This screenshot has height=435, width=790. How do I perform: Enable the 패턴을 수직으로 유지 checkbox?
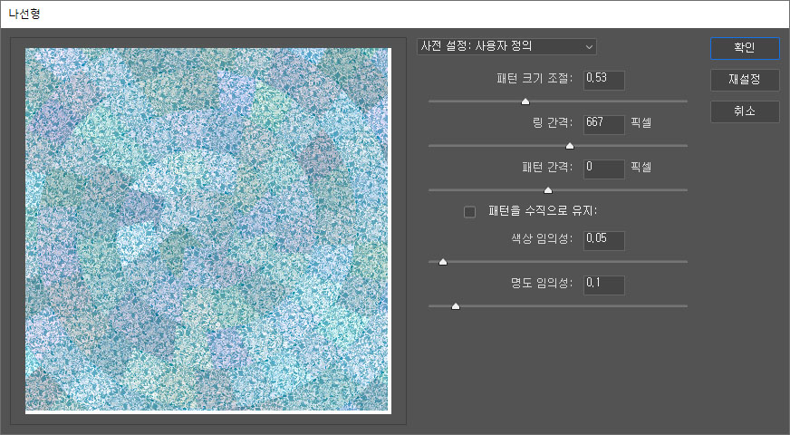pos(469,211)
